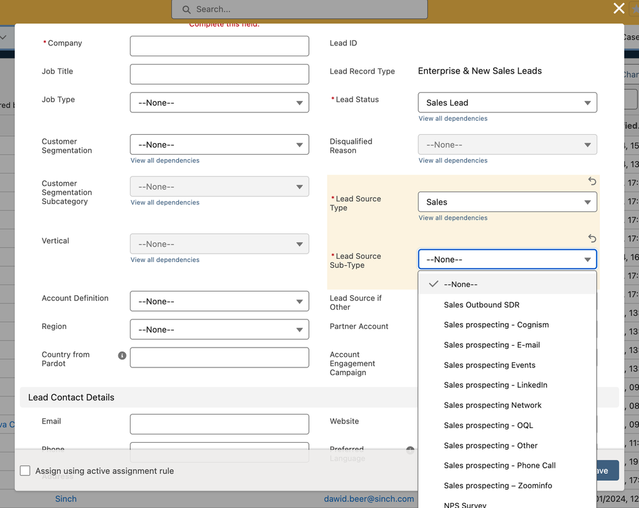Image resolution: width=639 pixels, height=508 pixels.
Task: Open the Account Definition dropdown
Action: pos(219,301)
